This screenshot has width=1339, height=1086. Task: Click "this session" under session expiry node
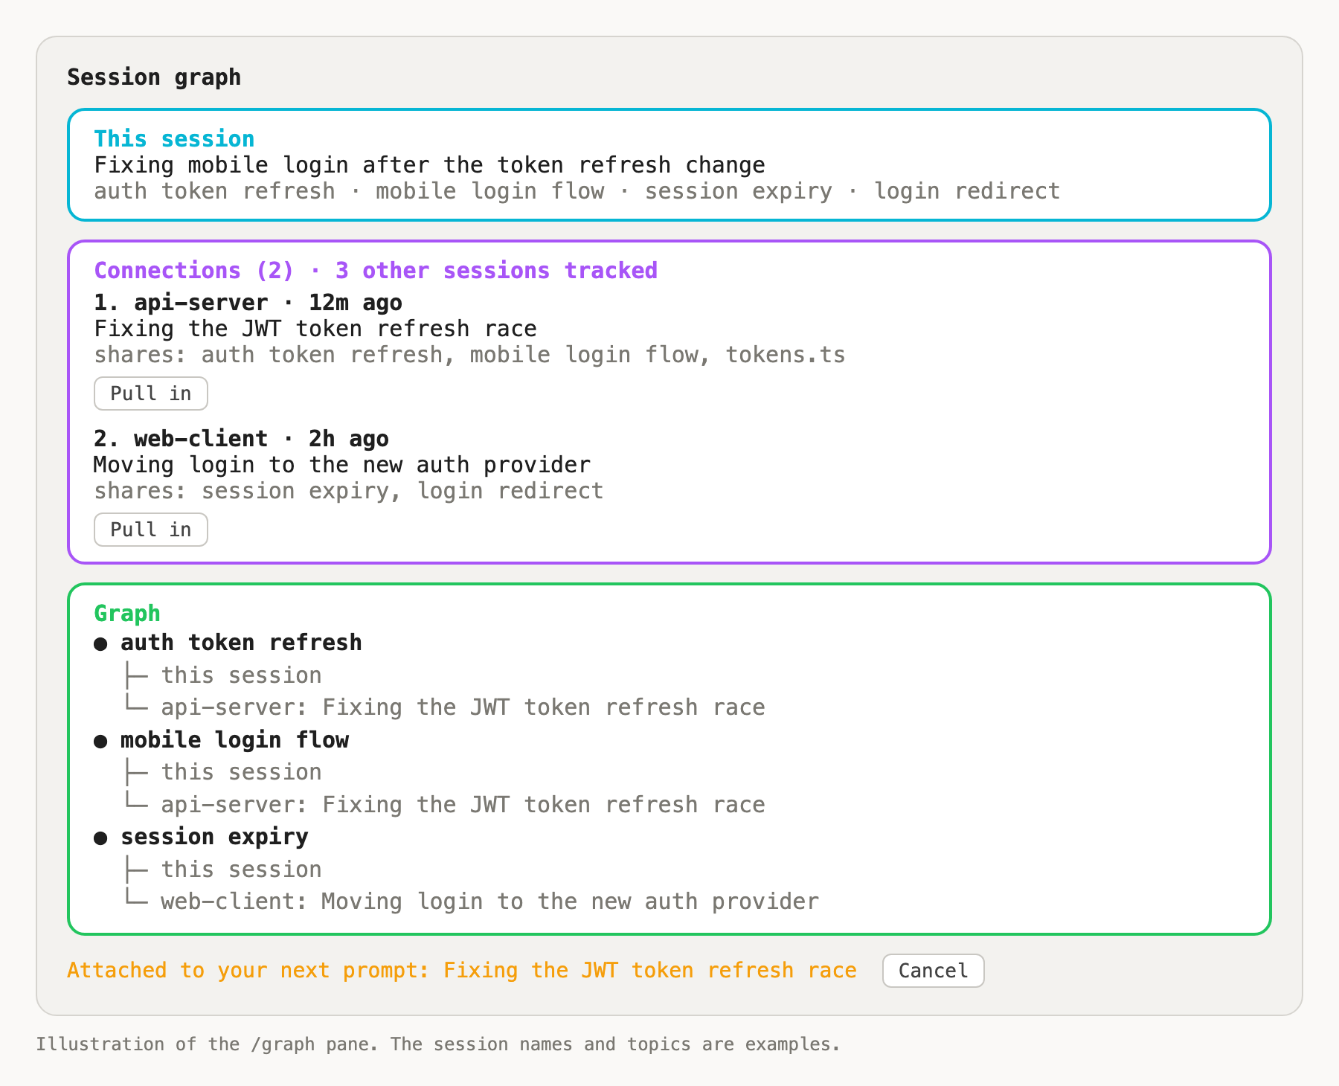coord(242,870)
